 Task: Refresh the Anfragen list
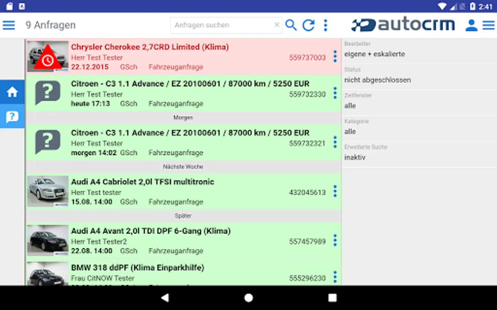(x=309, y=25)
